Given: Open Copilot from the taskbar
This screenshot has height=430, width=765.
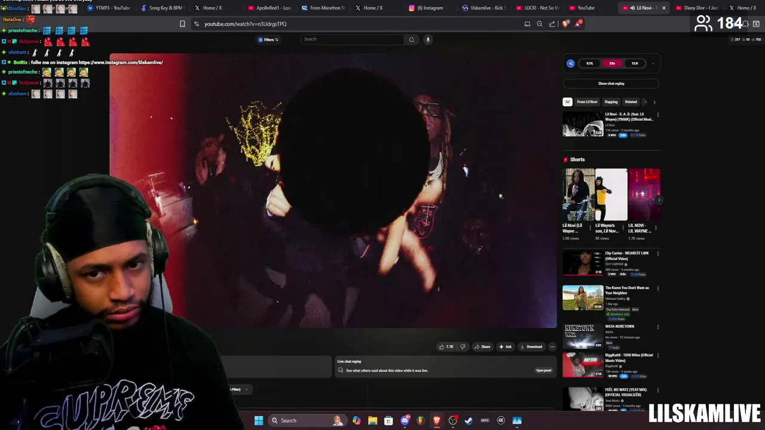Looking at the screenshot, I should [x=357, y=420].
